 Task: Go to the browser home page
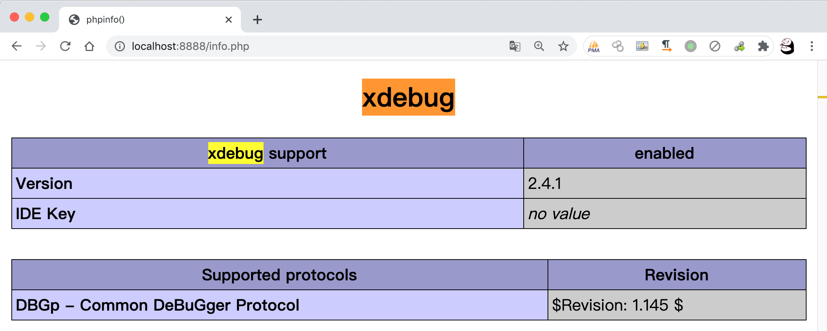coord(89,46)
